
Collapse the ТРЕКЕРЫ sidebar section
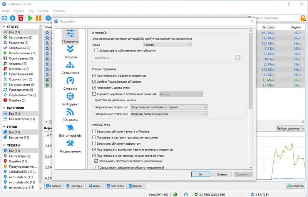coord(4,145)
